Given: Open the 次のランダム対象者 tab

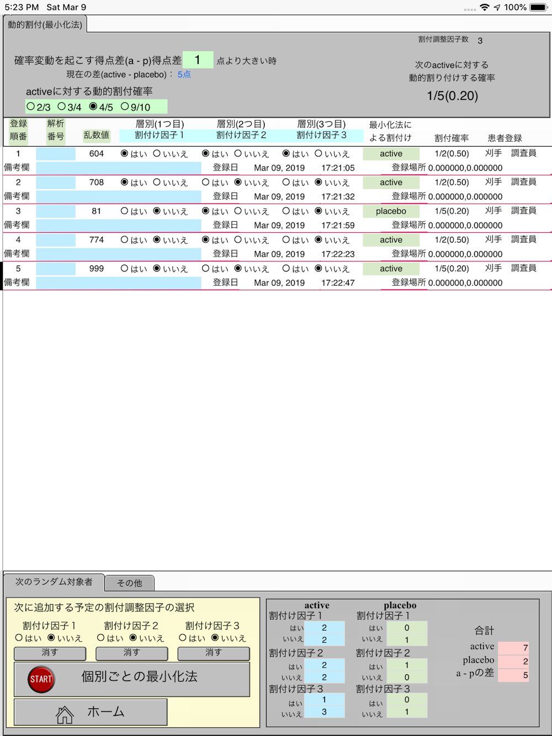Looking at the screenshot, I should 54,582.
